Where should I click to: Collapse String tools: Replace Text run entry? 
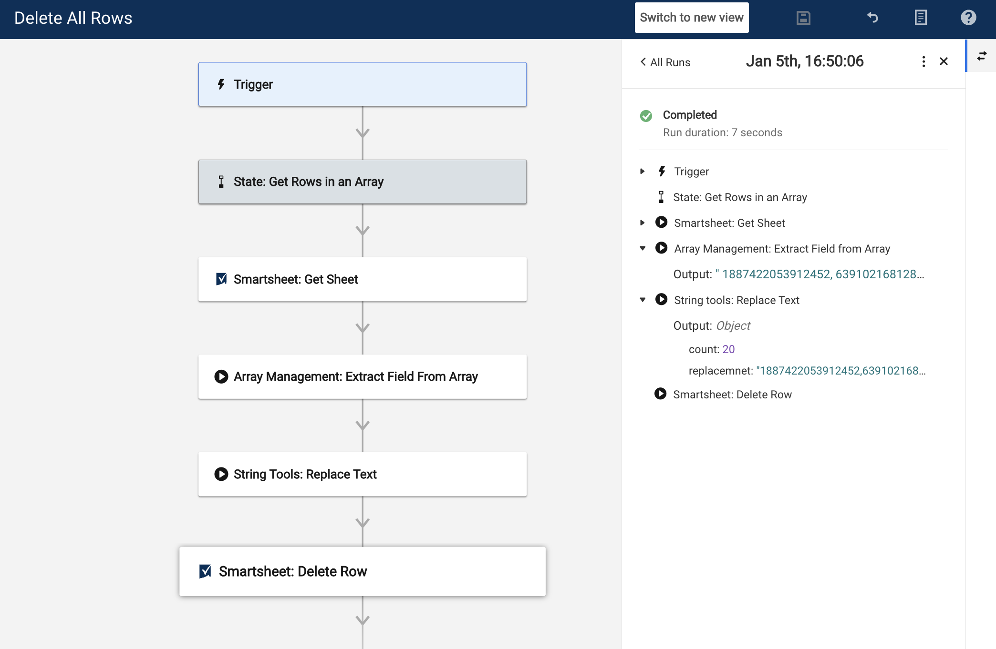[x=643, y=300]
